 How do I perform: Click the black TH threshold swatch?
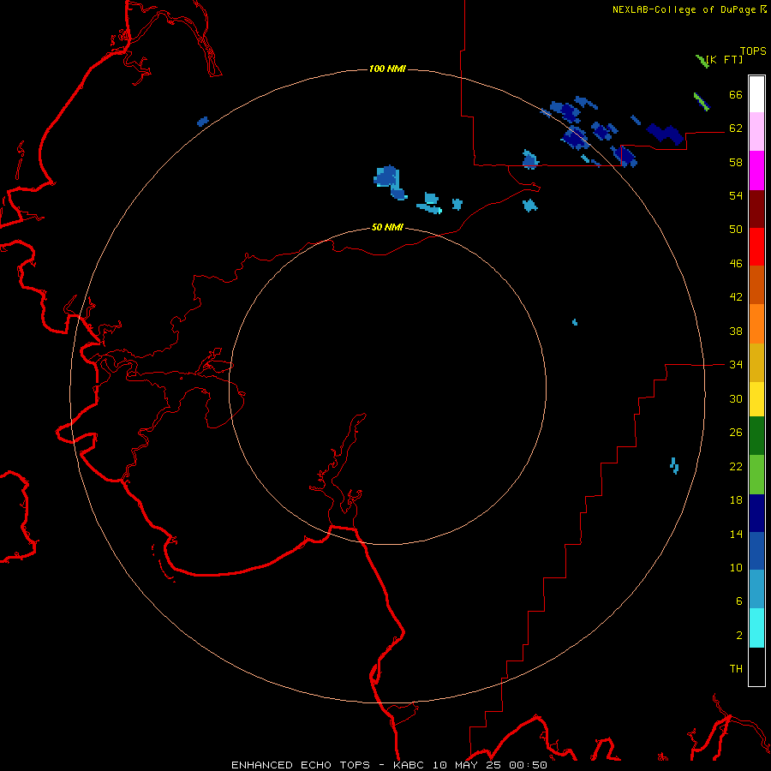point(756,666)
